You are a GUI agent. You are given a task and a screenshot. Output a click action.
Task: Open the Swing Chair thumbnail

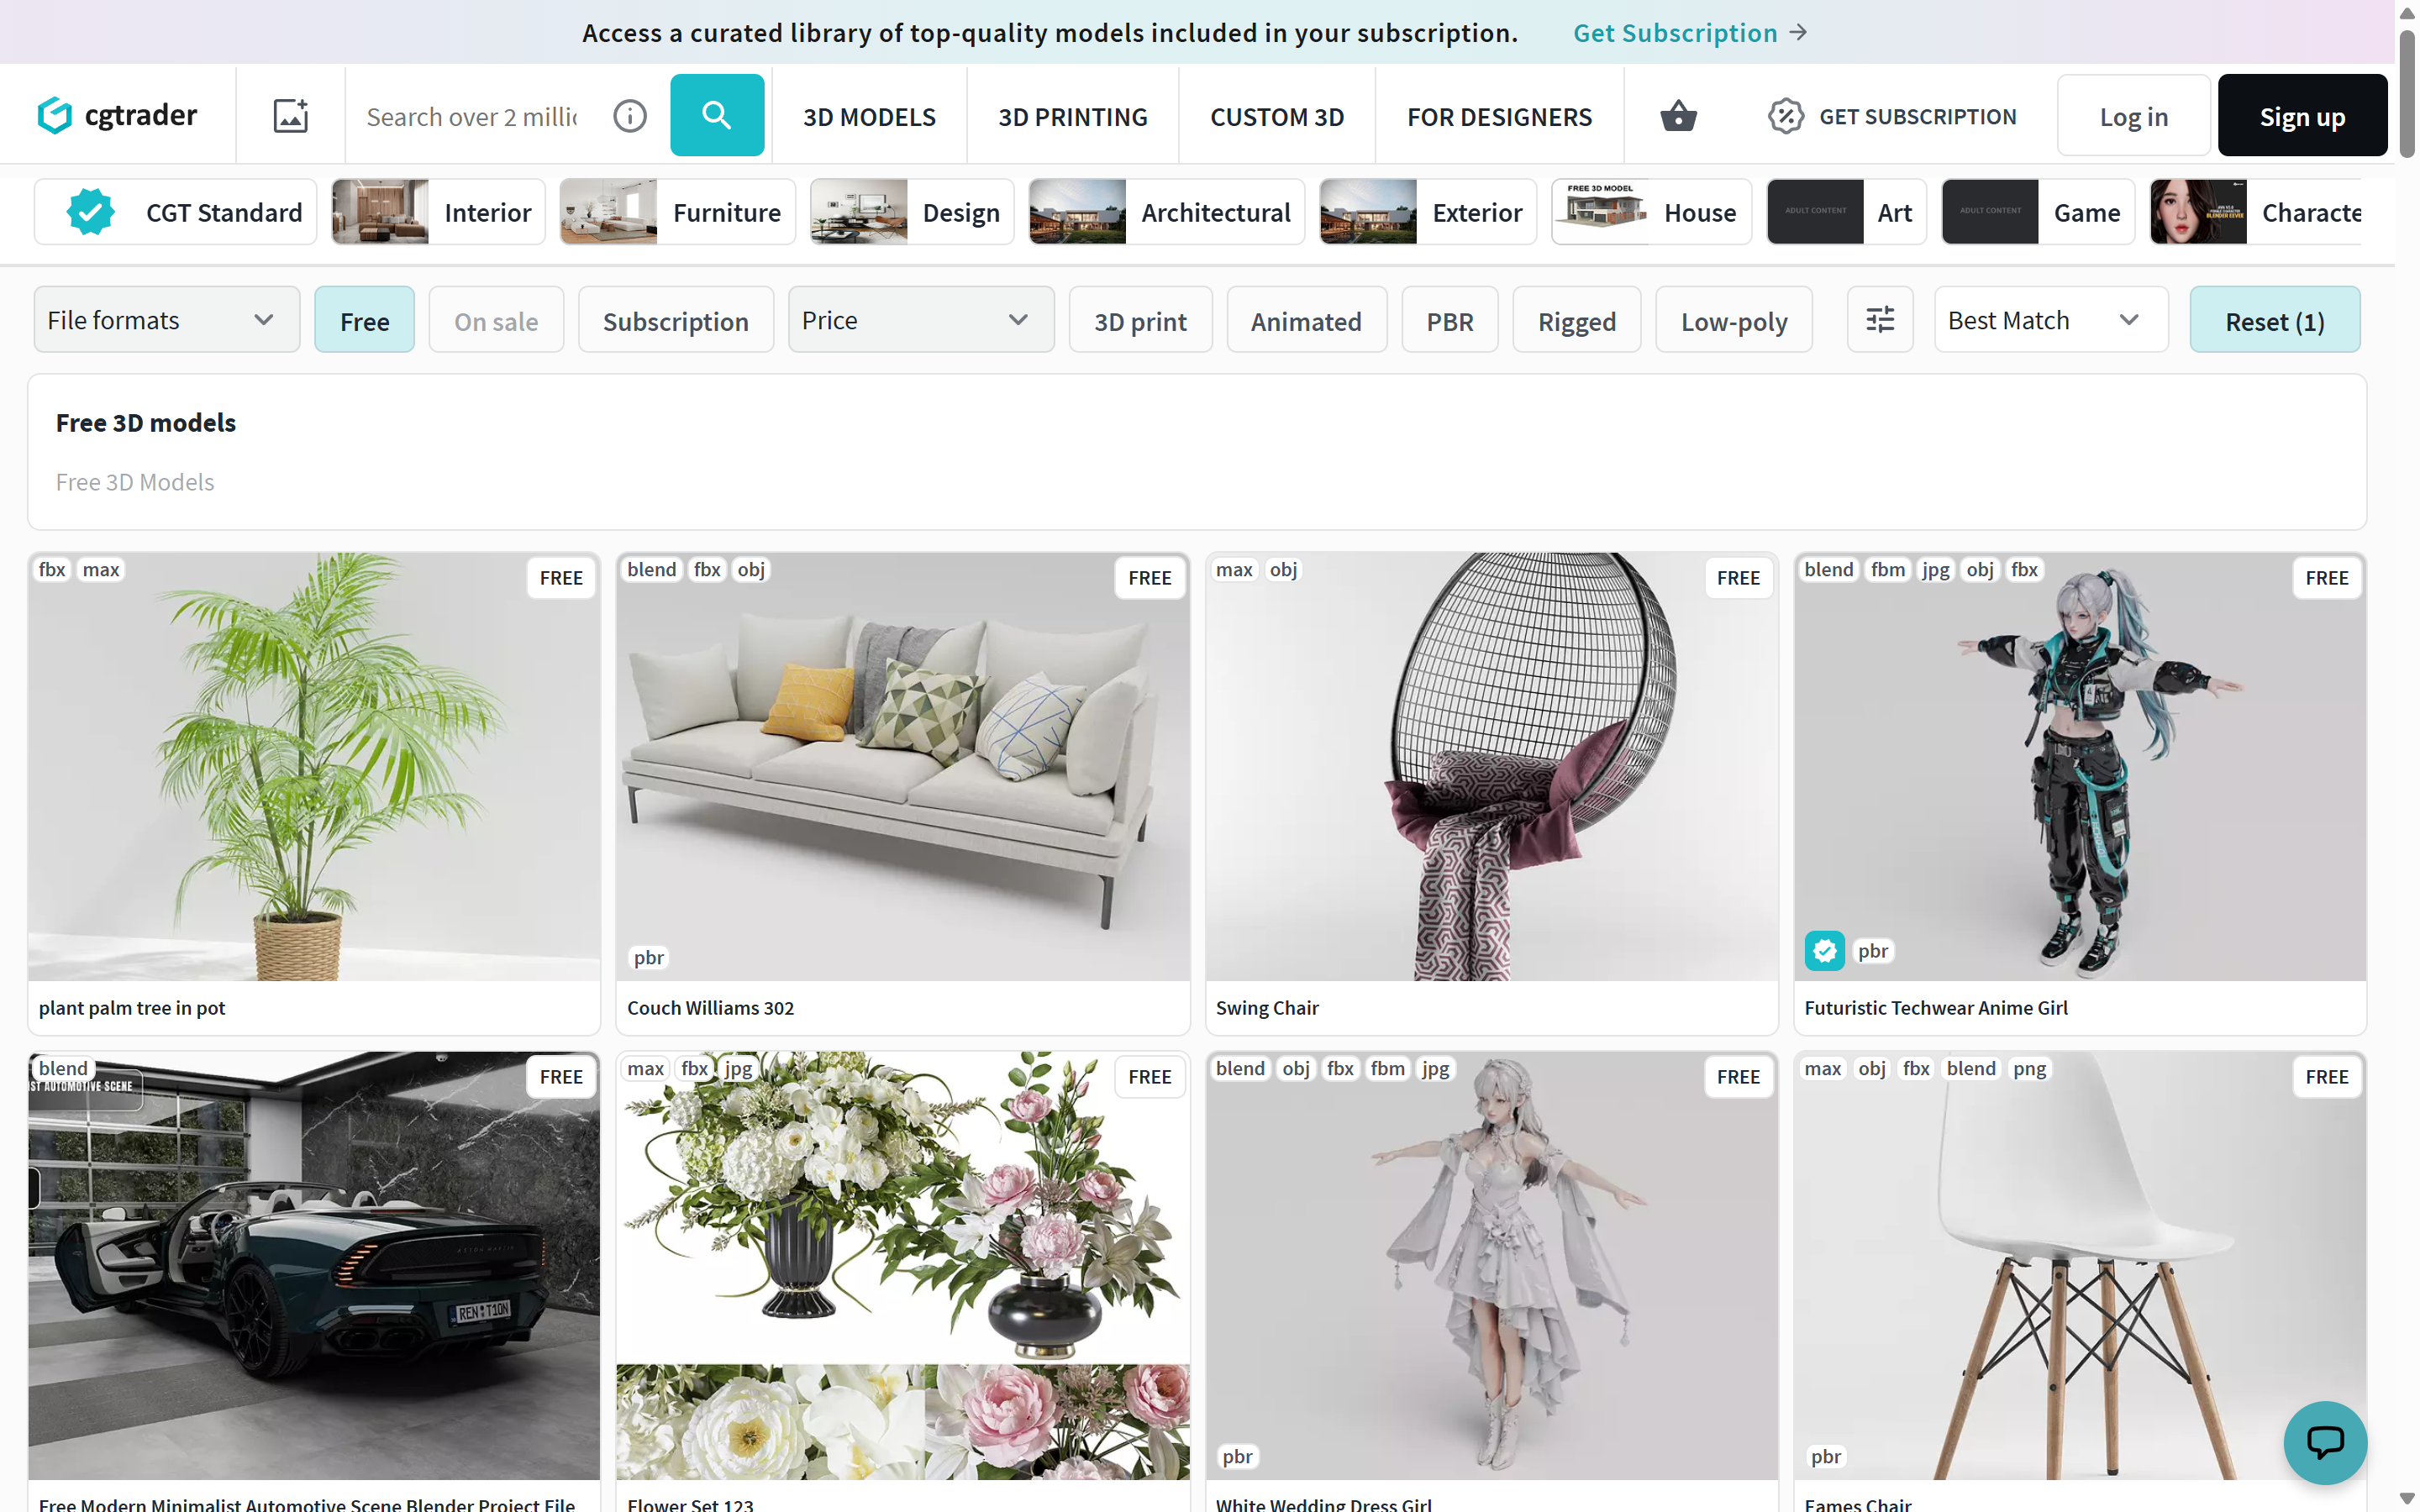(x=1492, y=767)
